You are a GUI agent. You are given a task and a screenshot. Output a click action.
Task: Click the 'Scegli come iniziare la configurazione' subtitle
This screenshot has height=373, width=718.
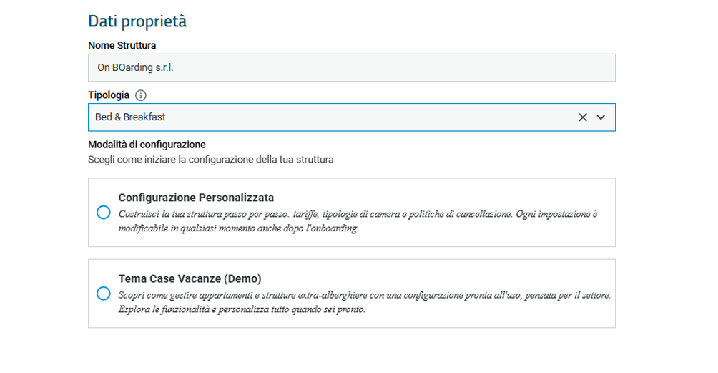pyautogui.click(x=211, y=160)
